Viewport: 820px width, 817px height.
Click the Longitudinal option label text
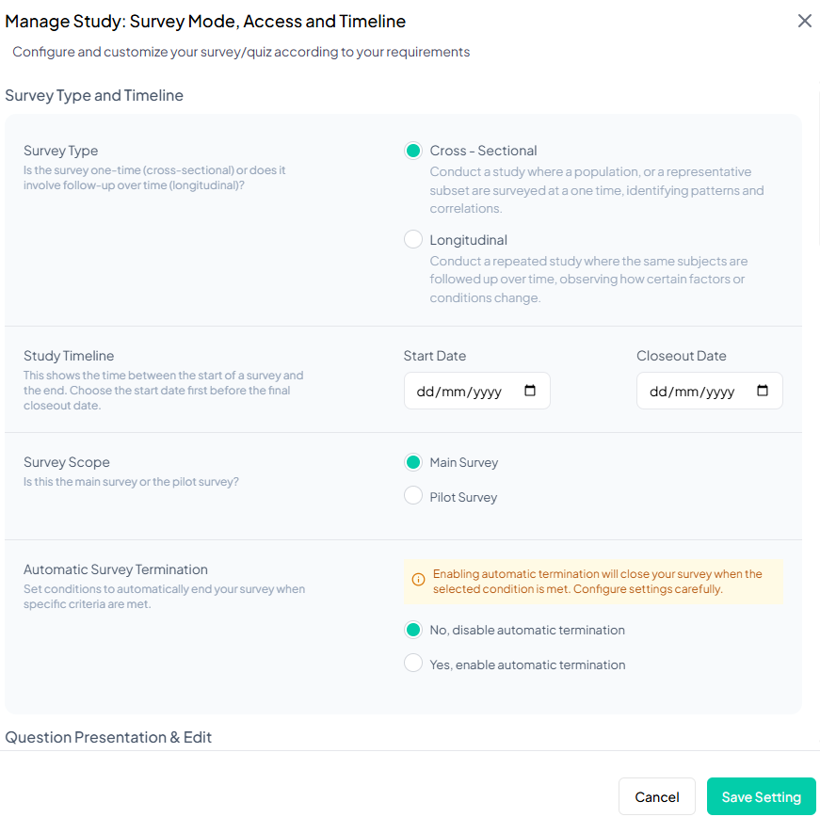pos(469,240)
